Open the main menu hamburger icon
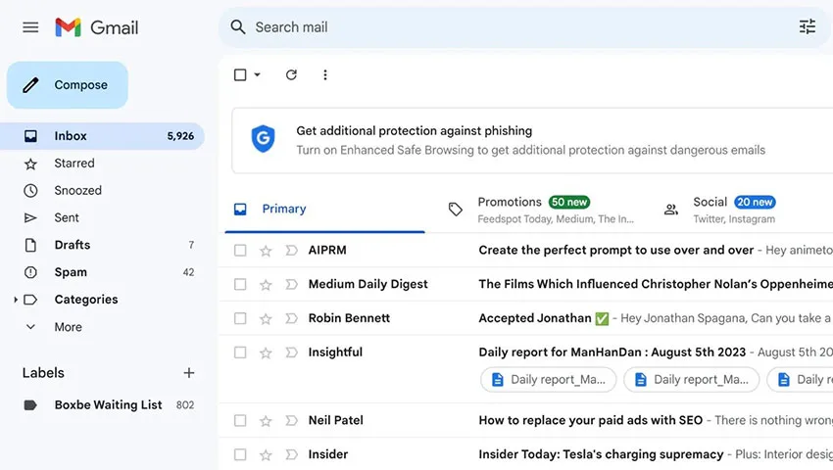This screenshot has height=470, width=833. [x=30, y=27]
